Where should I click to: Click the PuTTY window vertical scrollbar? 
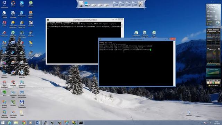click(174, 64)
